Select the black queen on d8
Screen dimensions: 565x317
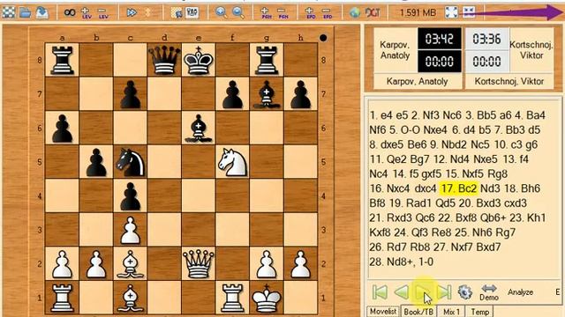pyautogui.click(x=164, y=60)
